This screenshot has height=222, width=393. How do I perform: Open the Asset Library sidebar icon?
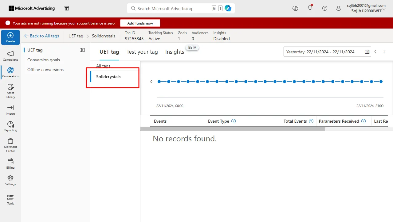coord(10,91)
